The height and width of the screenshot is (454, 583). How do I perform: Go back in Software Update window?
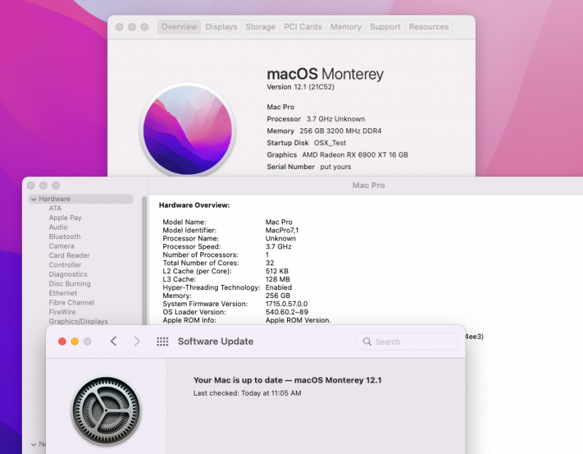click(114, 341)
